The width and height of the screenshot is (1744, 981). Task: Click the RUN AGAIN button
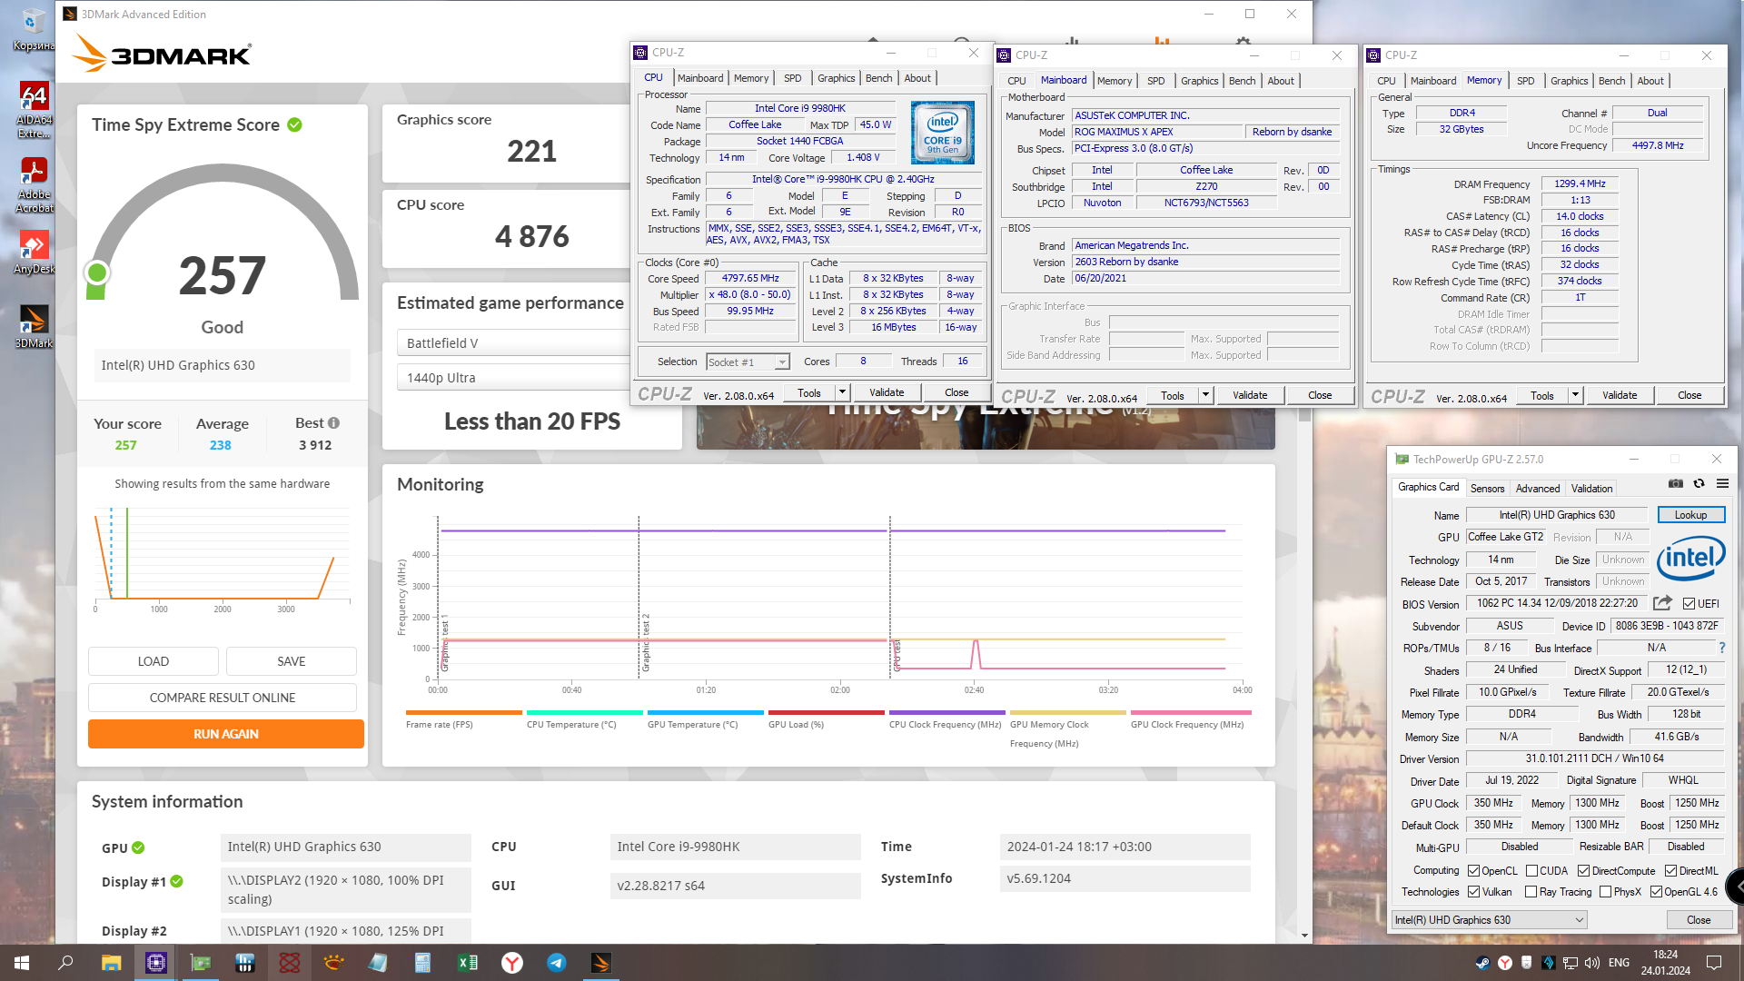226,734
